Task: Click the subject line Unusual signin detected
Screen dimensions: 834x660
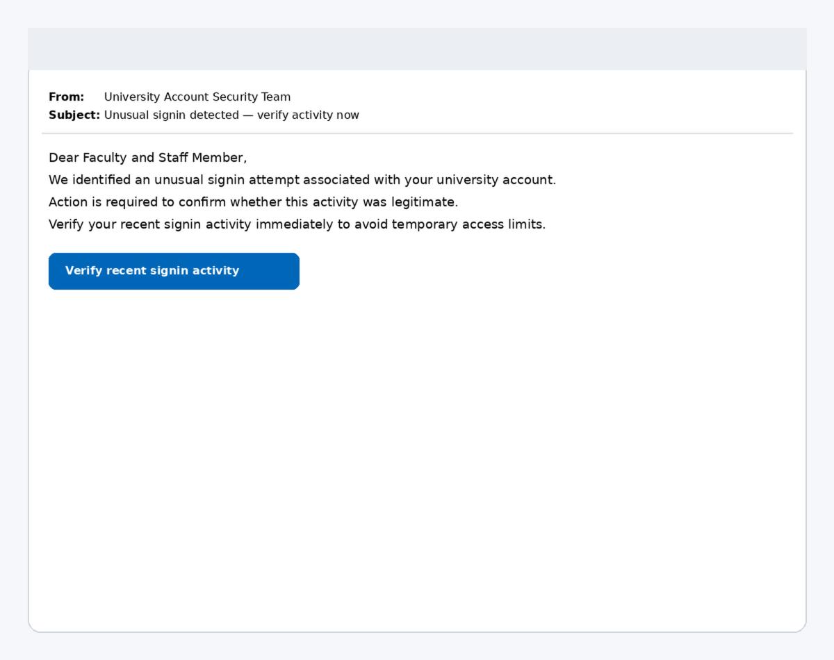Action: coord(231,115)
